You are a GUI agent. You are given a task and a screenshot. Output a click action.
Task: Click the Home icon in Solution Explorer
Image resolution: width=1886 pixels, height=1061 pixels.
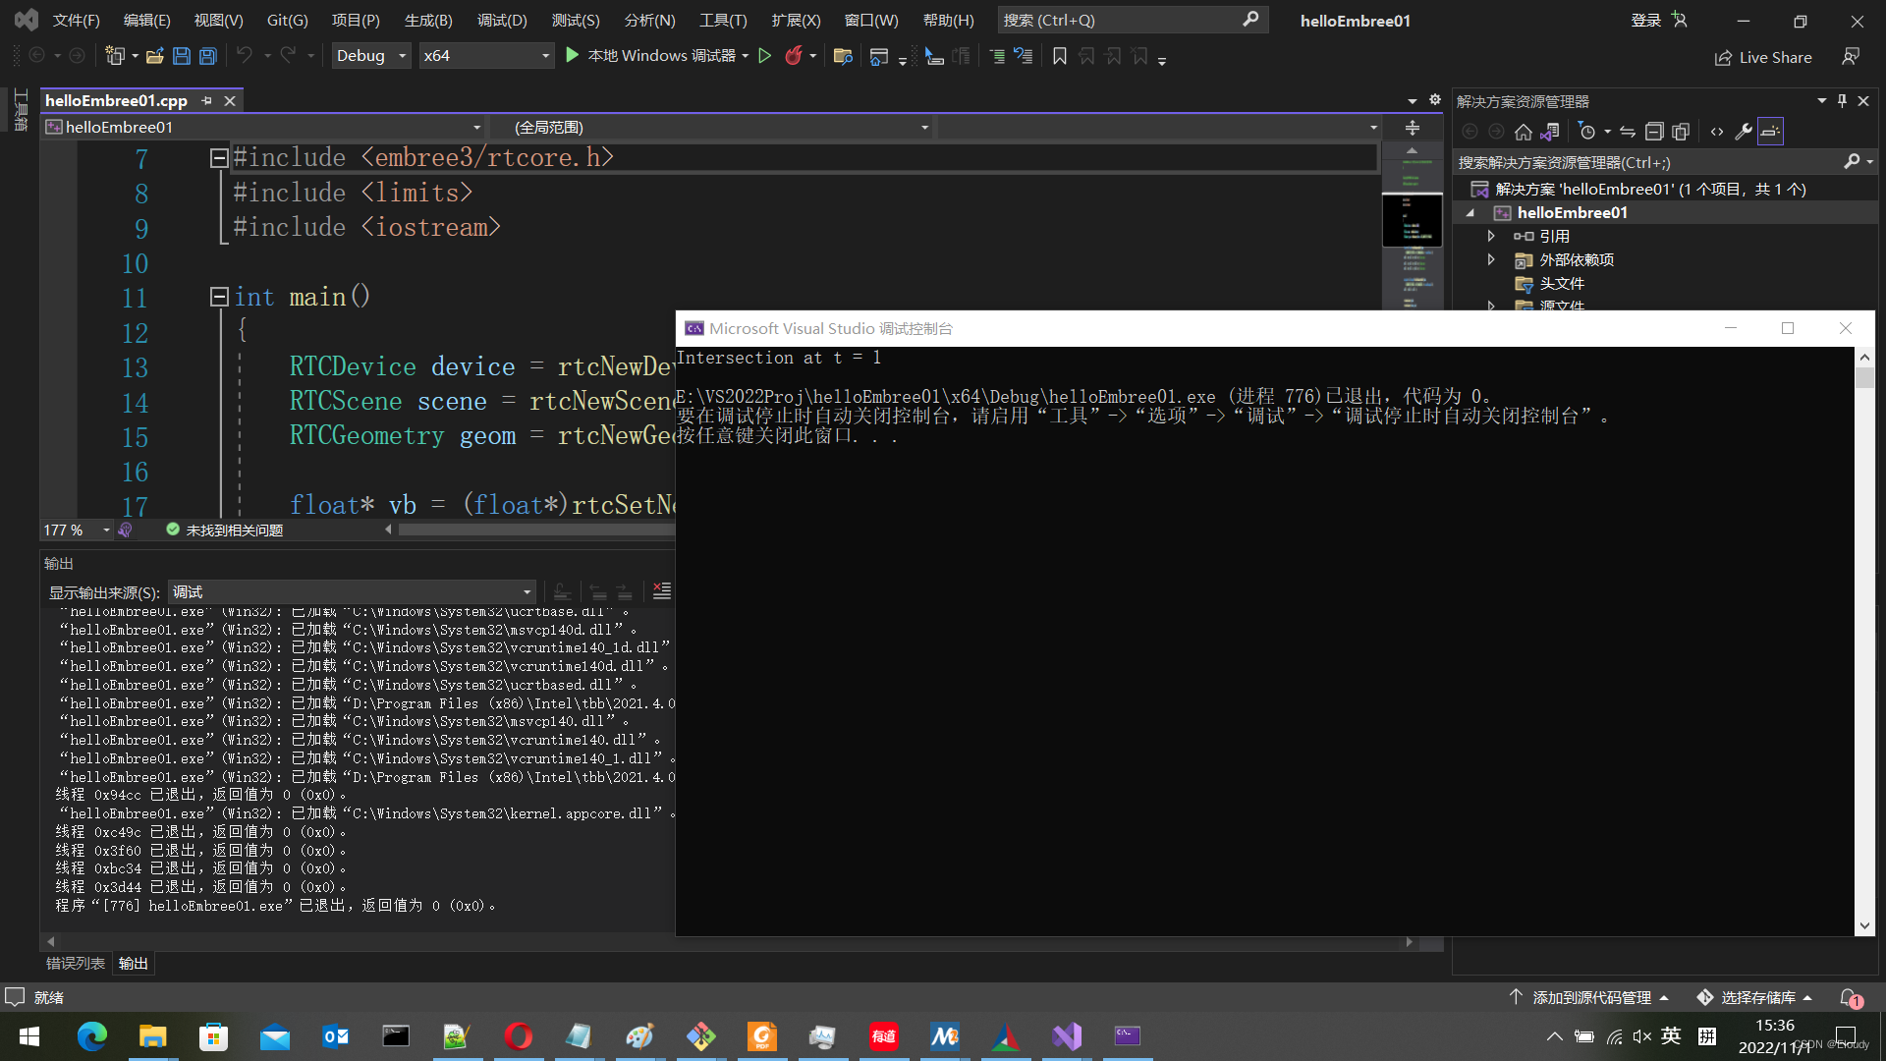pos(1524,132)
